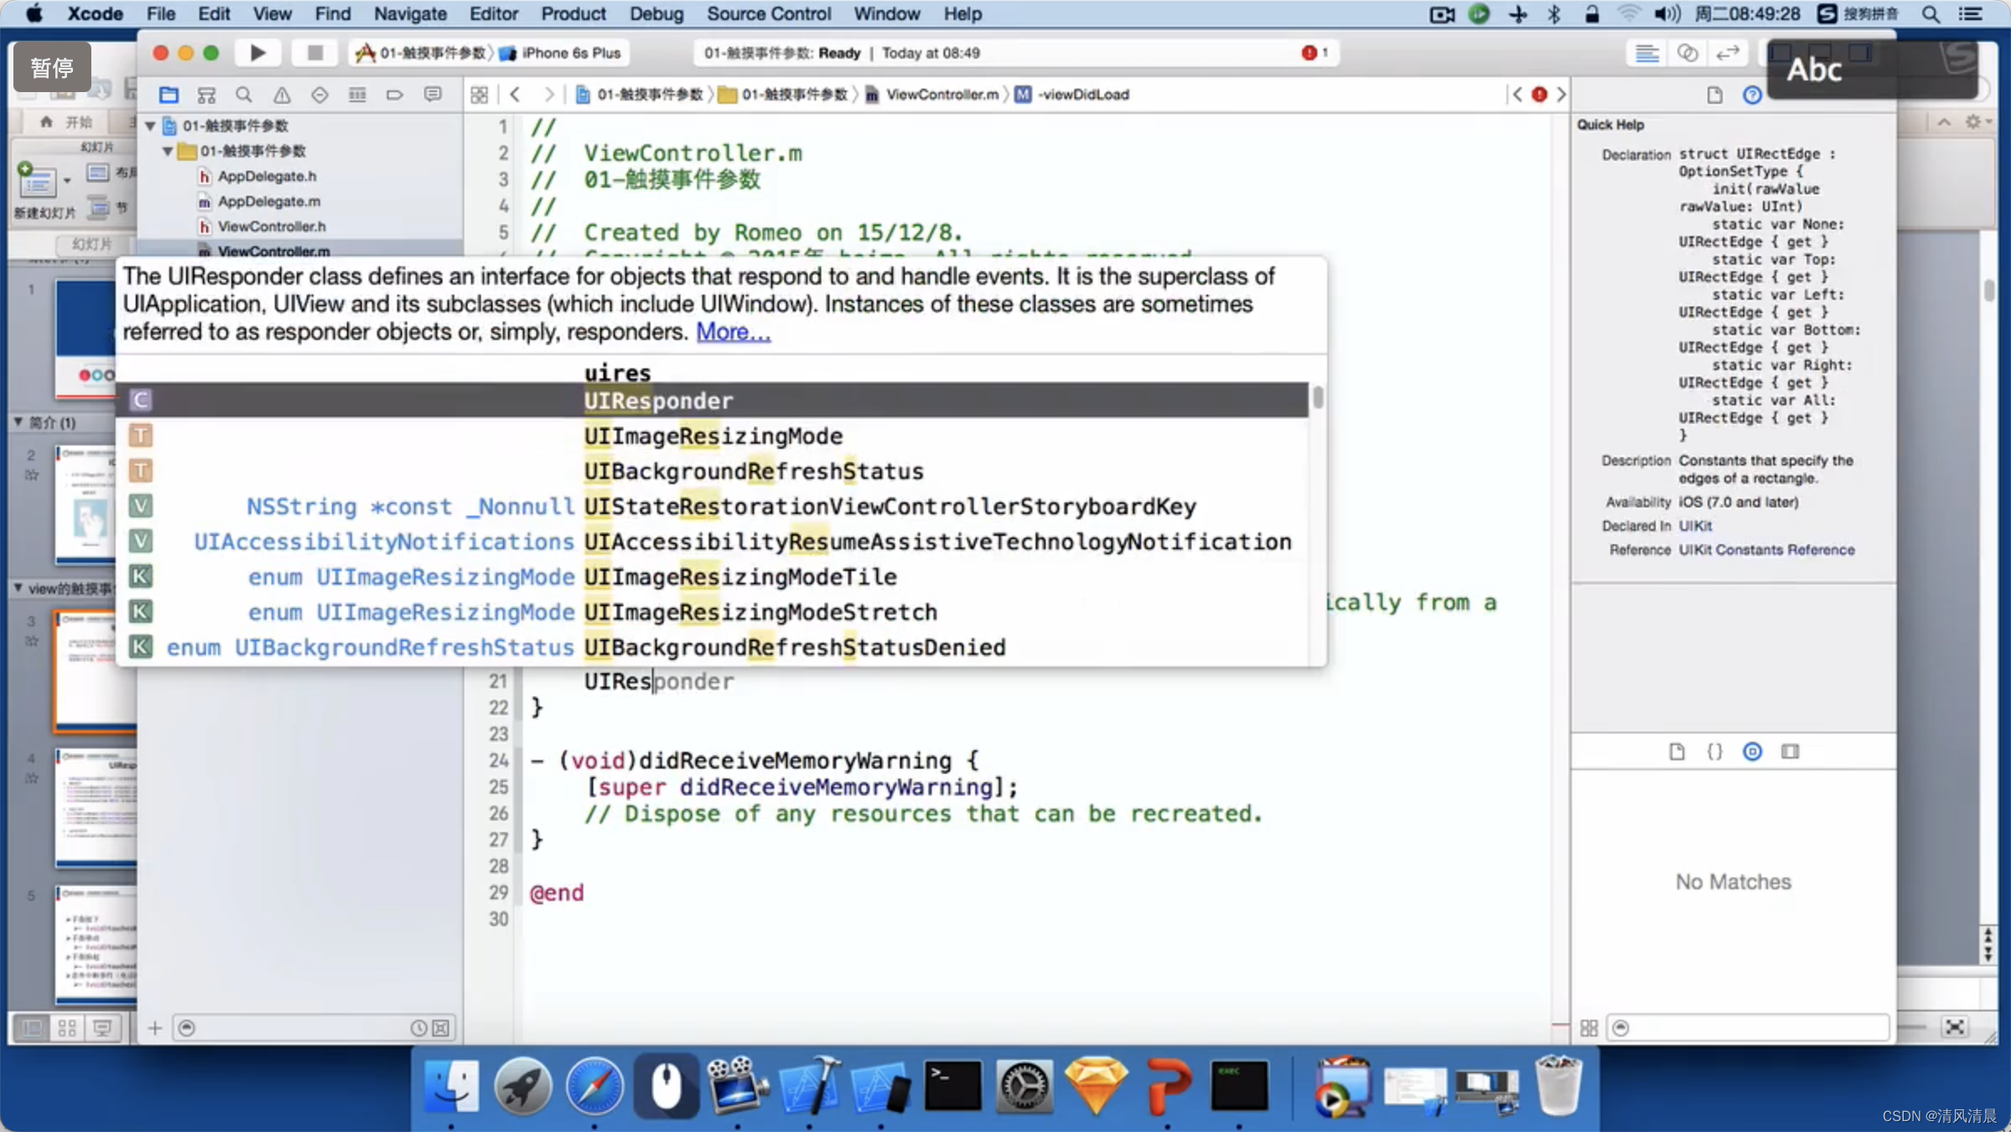Click More... link in UIResponder tooltip
This screenshot has height=1132, width=2011.
pyautogui.click(x=732, y=332)
